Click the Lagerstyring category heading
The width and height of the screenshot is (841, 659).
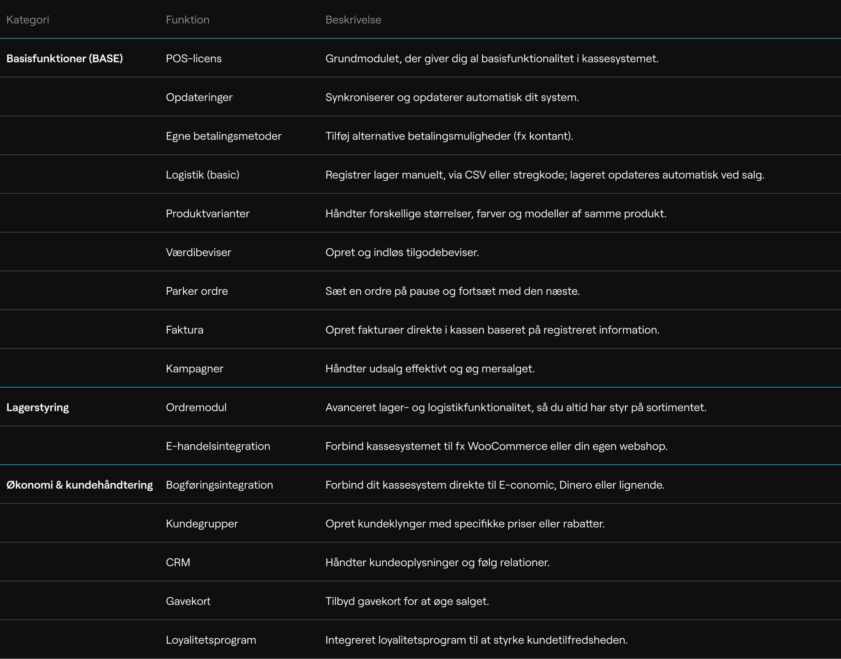click(37, 407)
